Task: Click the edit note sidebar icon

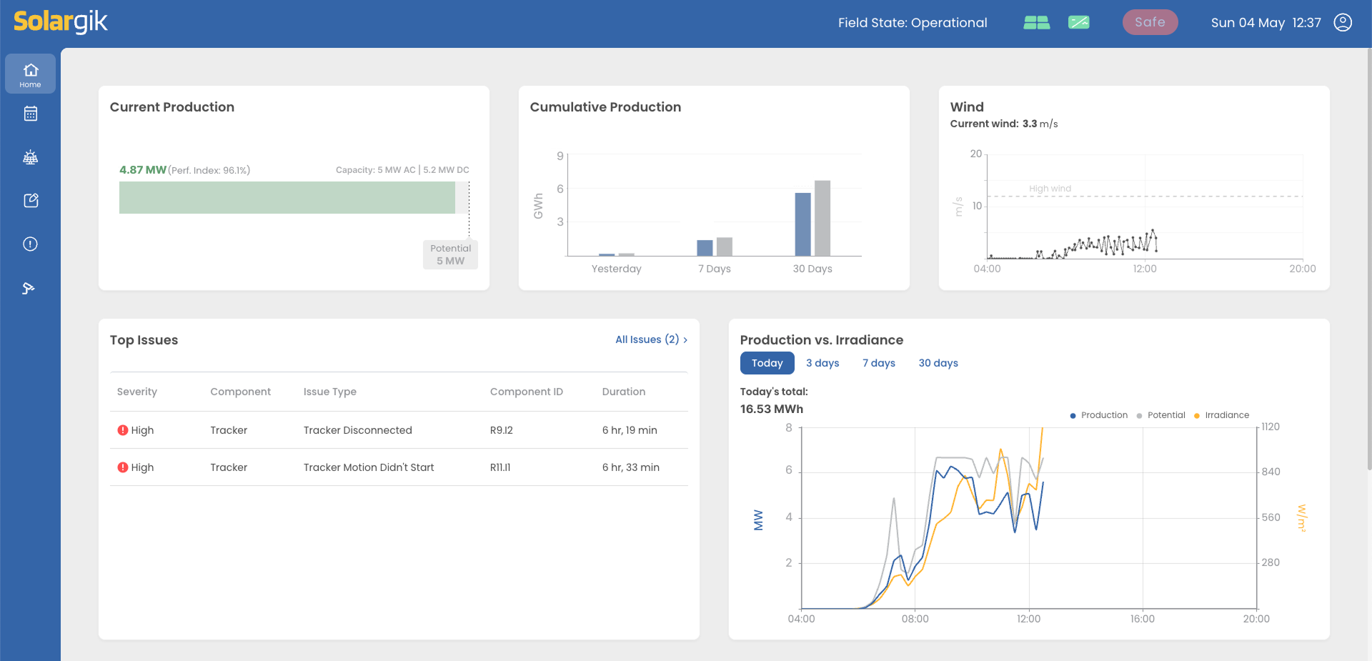Action: coord(30,201)
